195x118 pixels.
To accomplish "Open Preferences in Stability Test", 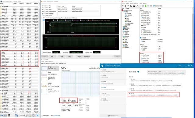I will (87, 56).
